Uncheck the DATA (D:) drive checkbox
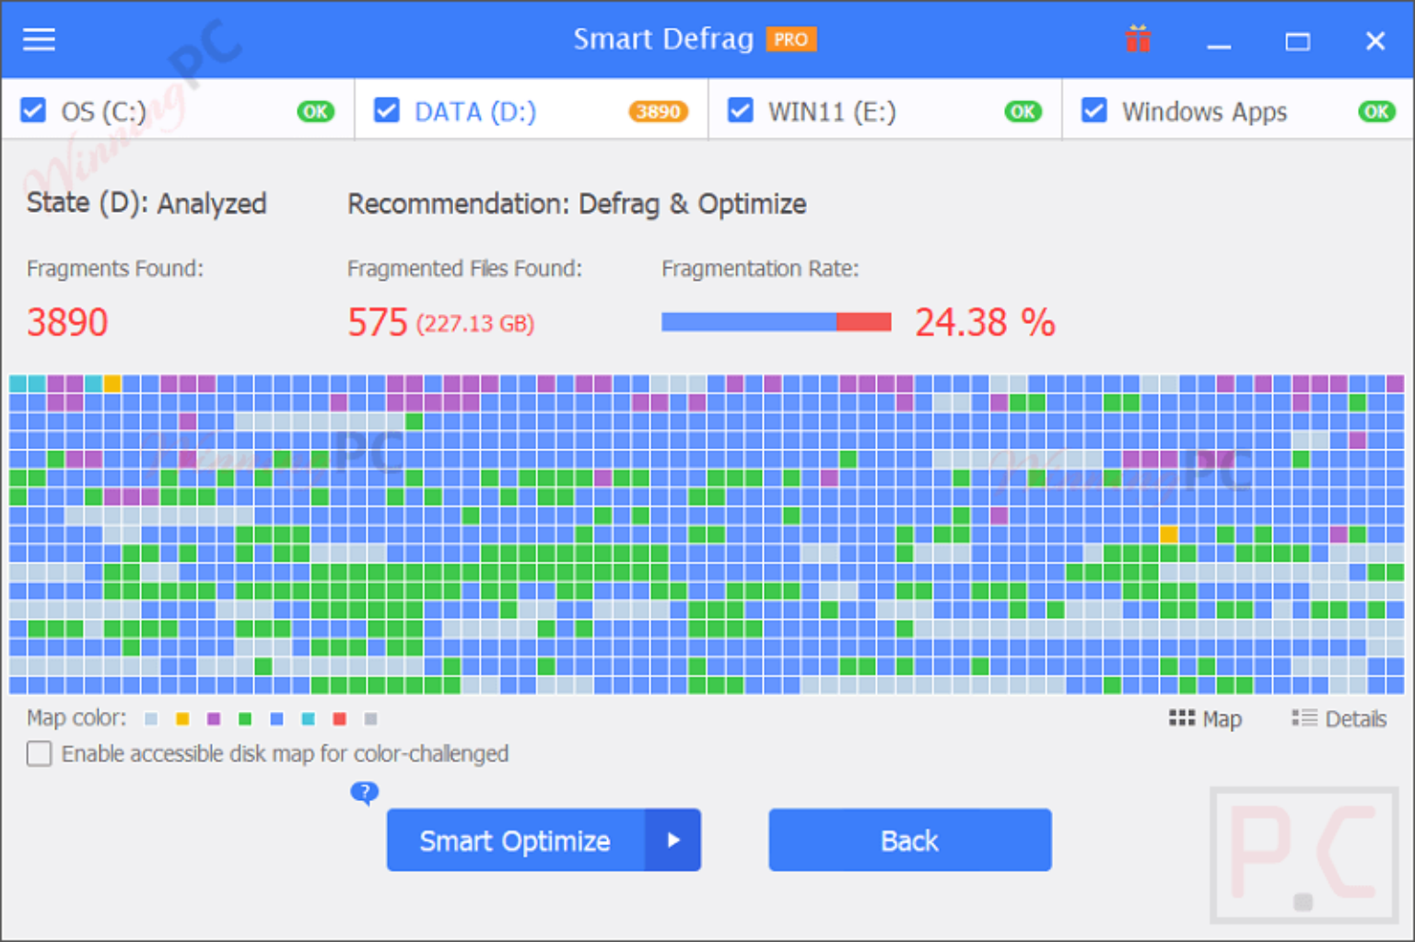 pos(387,110)
